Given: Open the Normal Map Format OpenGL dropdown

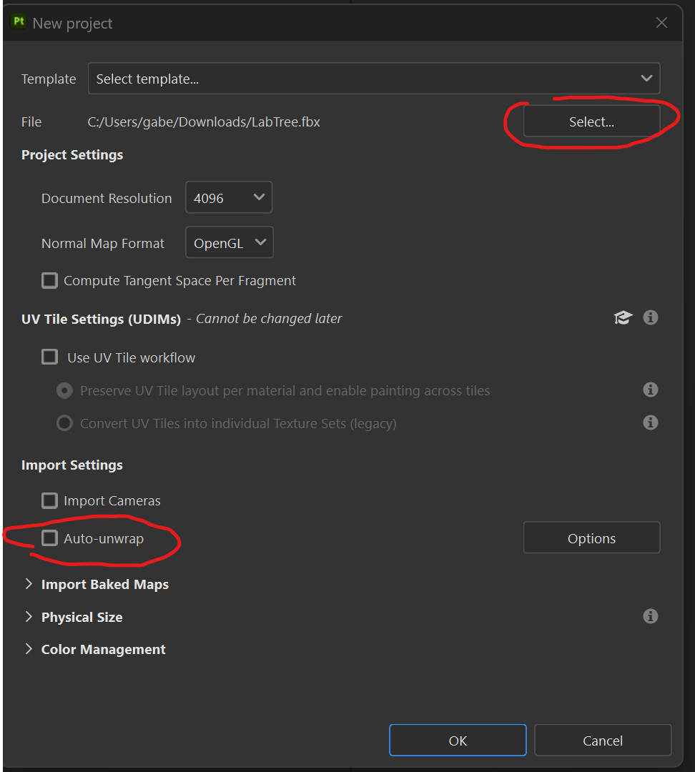Looking at the screenshot, I should click(x=230, y=242).
